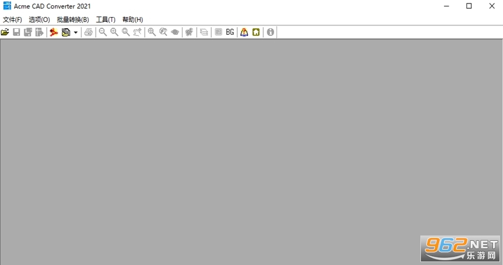
Task: Click the zoom extents crosshair magnifier
Action: 152,32
